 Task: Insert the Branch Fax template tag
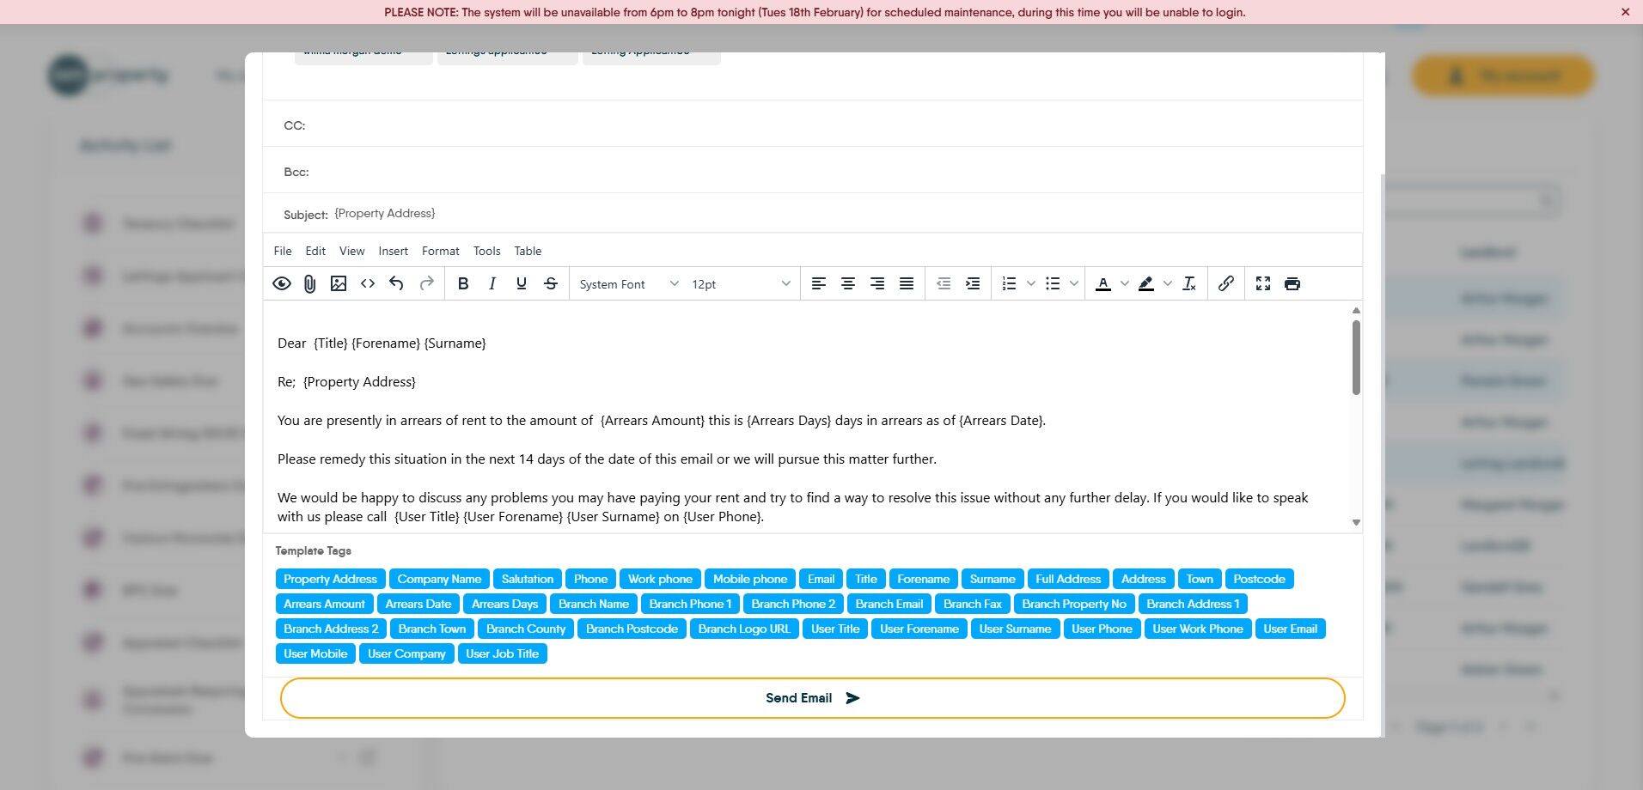click(x=973, y=605)
